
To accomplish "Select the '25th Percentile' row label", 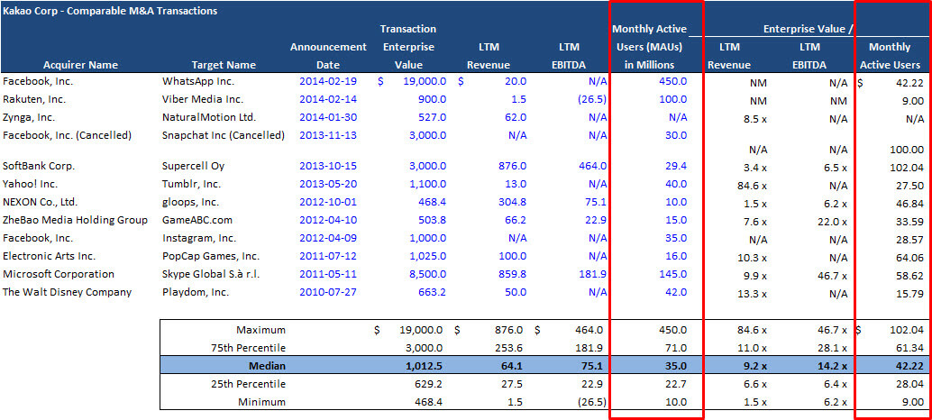I will coord(248,384).
